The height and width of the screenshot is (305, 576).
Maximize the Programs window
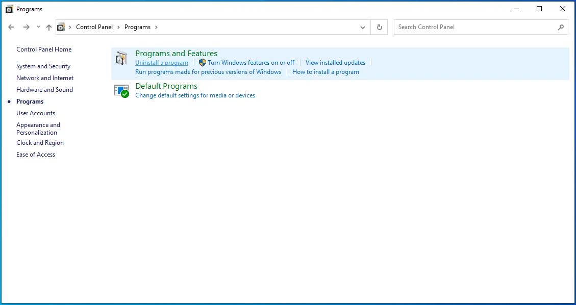539,9
